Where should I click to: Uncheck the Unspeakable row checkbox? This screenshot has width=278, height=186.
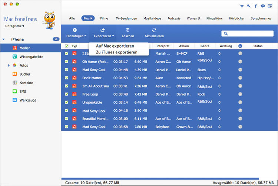(66, 102)
